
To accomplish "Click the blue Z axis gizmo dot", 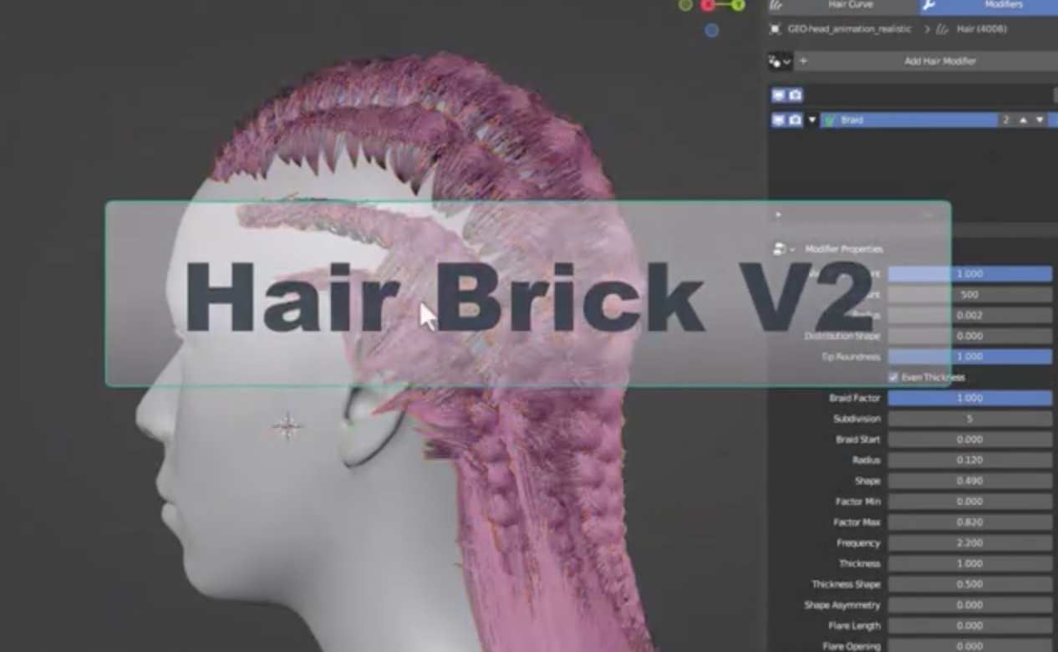I will pos(711,30).
